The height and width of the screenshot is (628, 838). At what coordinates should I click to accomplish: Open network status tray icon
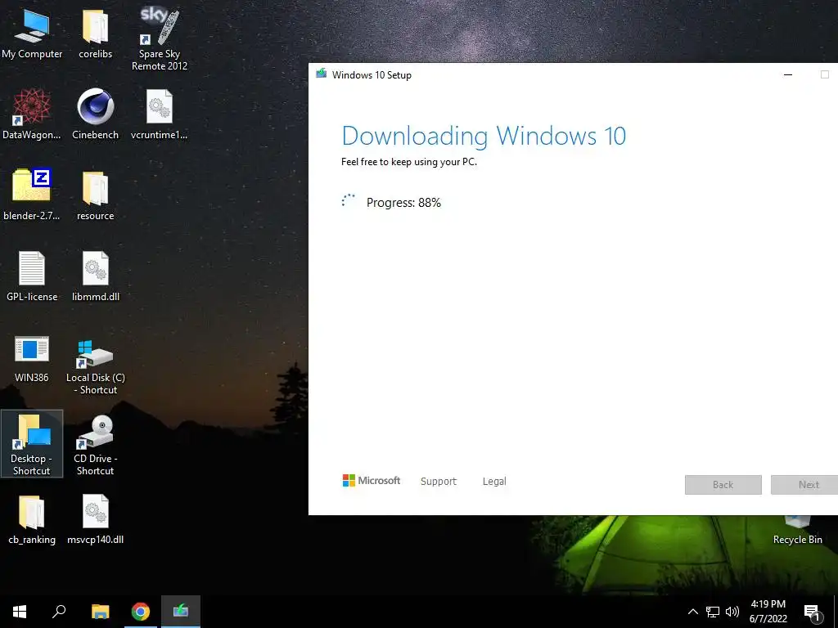713,612
